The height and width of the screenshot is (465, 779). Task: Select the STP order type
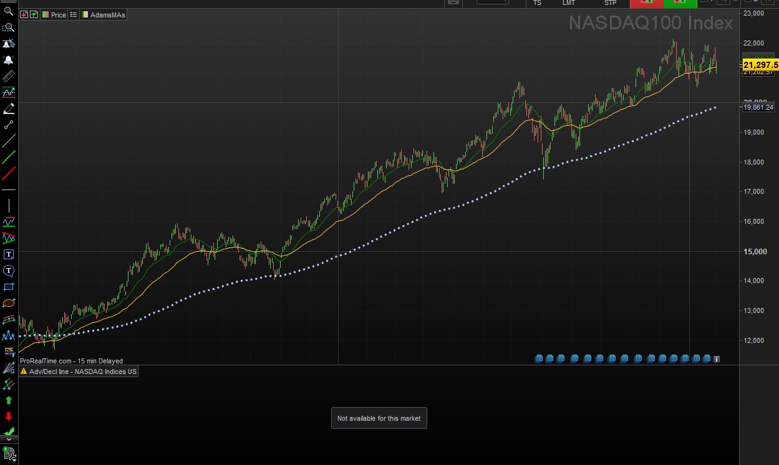(610, 3)
